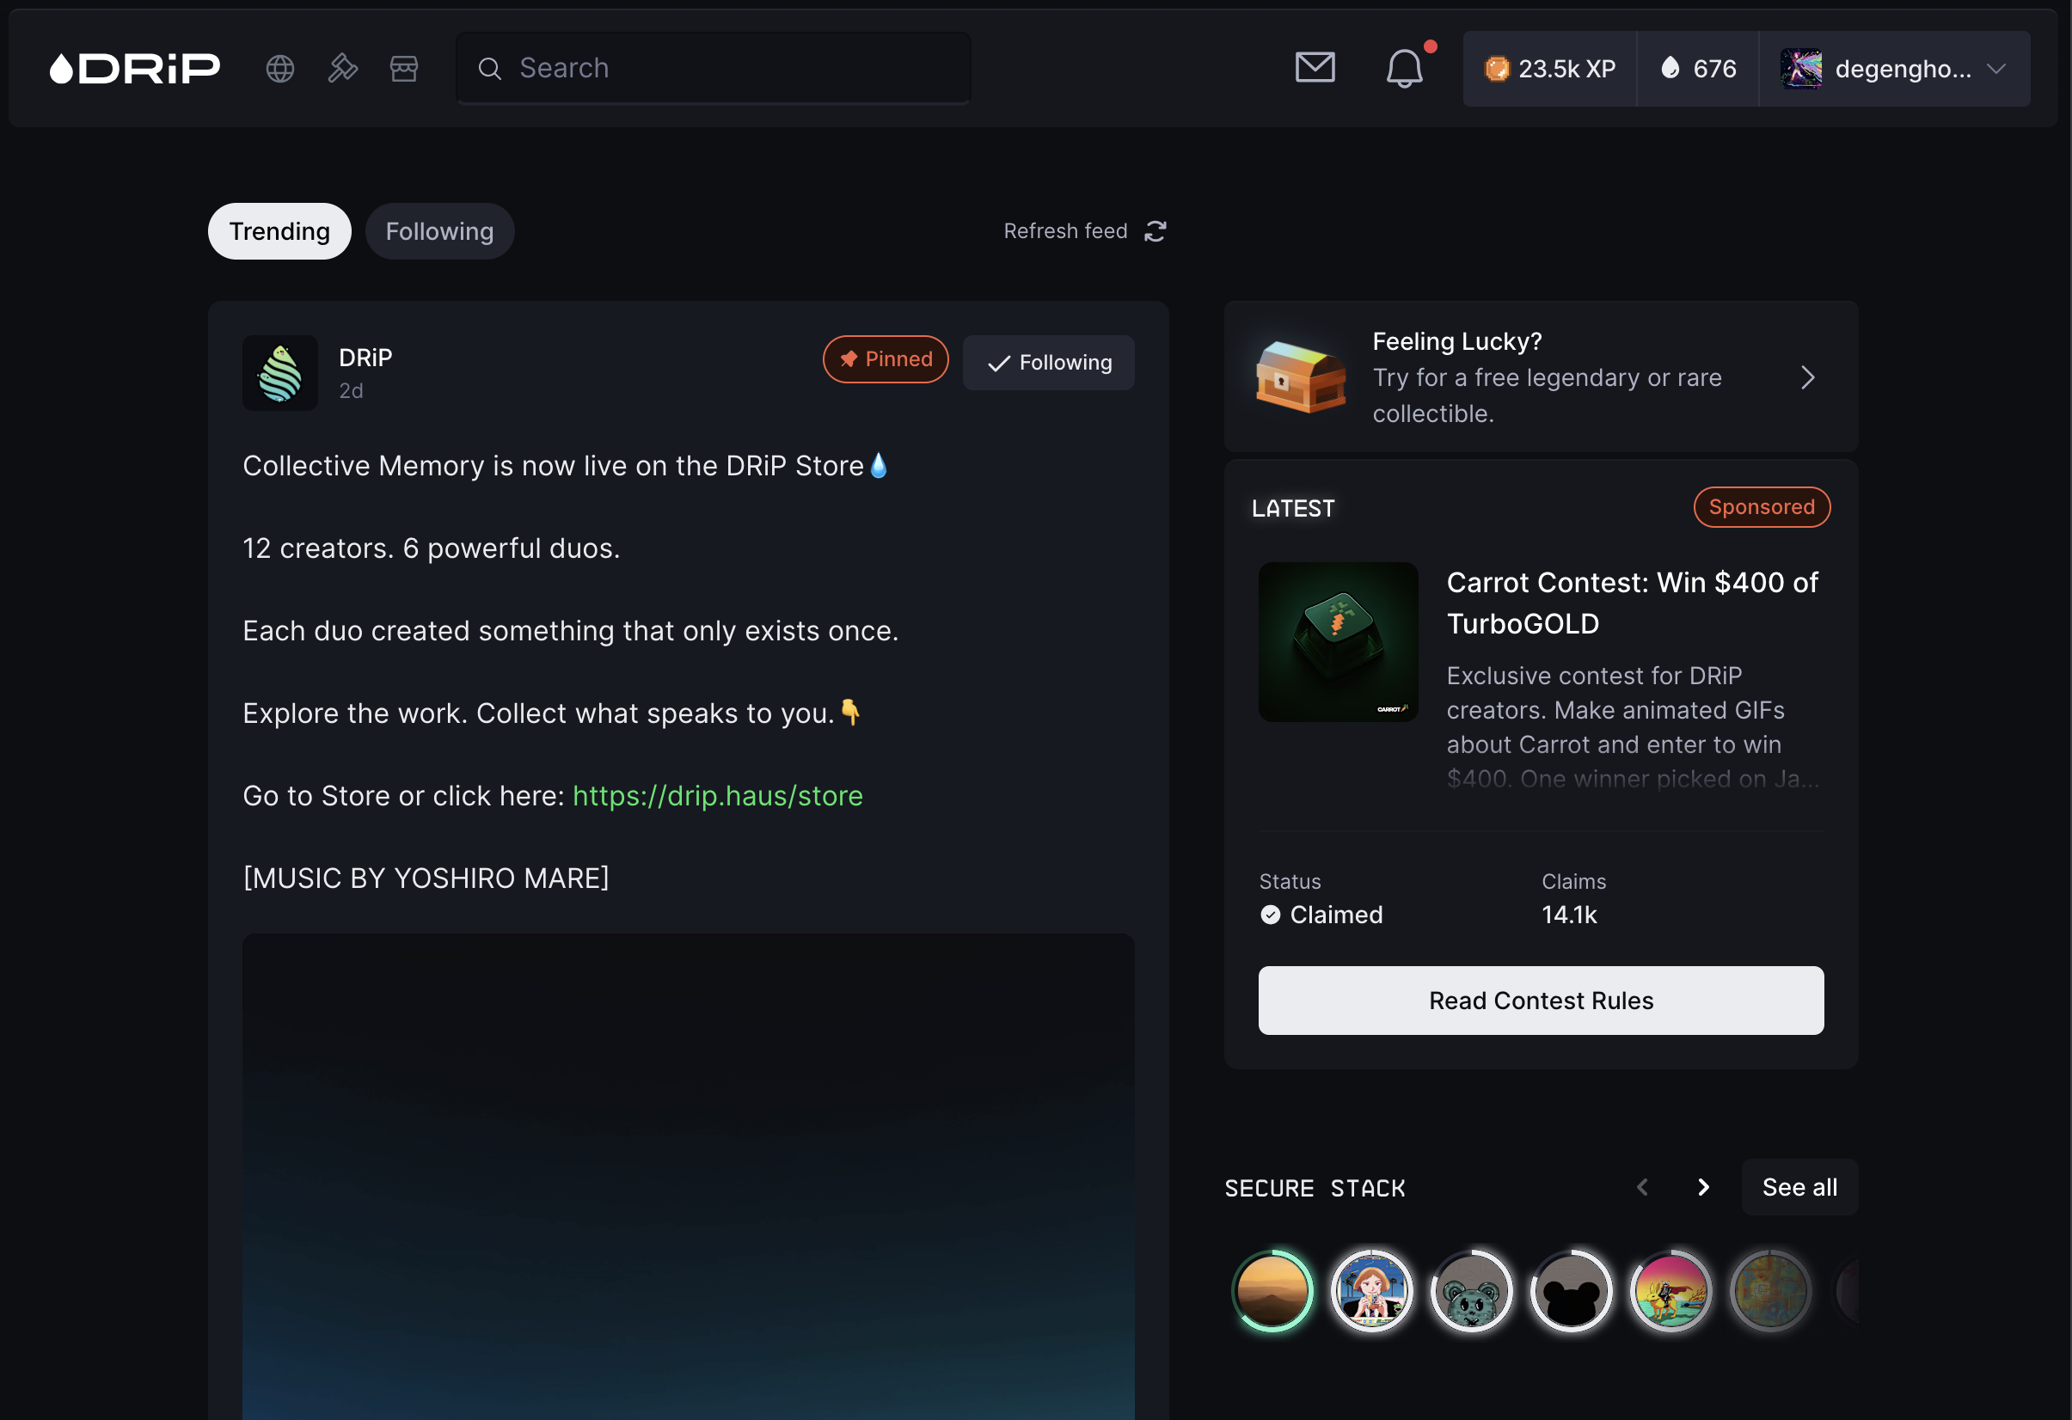Click the 676 droplets balance
Screen dimensions: 2072x1420
click(x=1697, y=69)
